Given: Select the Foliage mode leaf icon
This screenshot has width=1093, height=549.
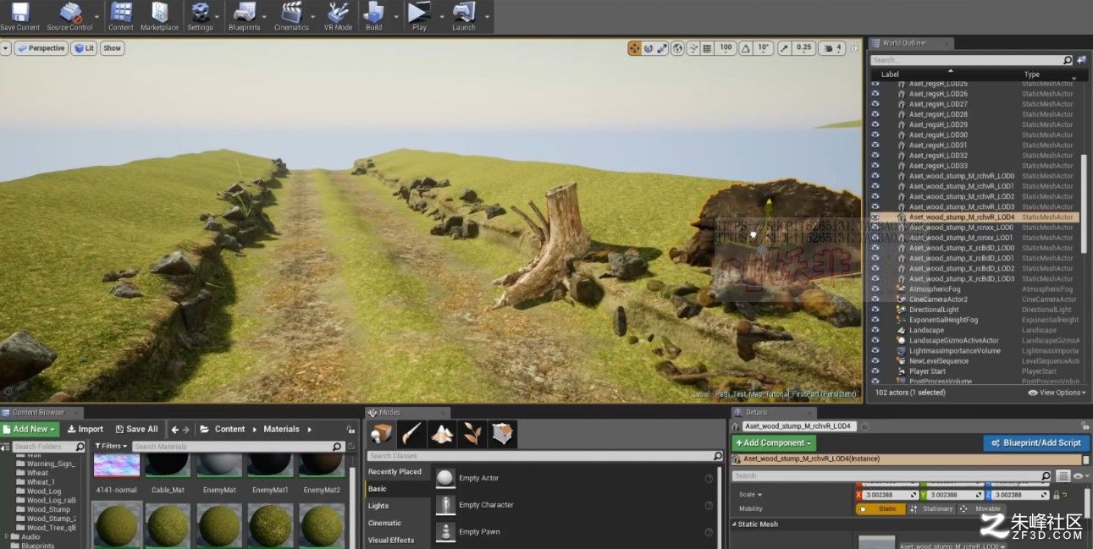Looking at the screenshot, I should (472, 434).
